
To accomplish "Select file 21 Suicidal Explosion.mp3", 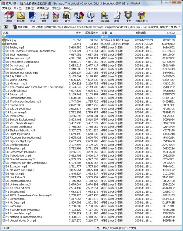I will [x=21, y=120].
